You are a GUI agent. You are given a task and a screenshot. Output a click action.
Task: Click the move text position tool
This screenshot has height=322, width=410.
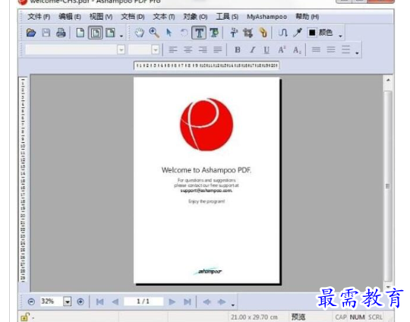click(x=234, y=33)
